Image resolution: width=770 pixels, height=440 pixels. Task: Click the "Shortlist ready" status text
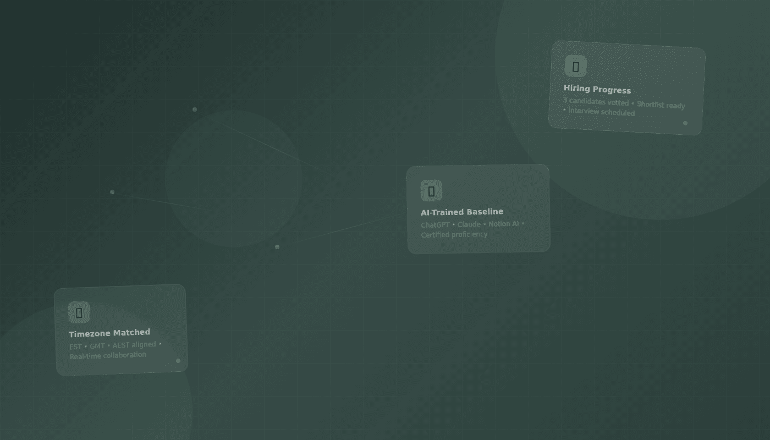point(661,105)
